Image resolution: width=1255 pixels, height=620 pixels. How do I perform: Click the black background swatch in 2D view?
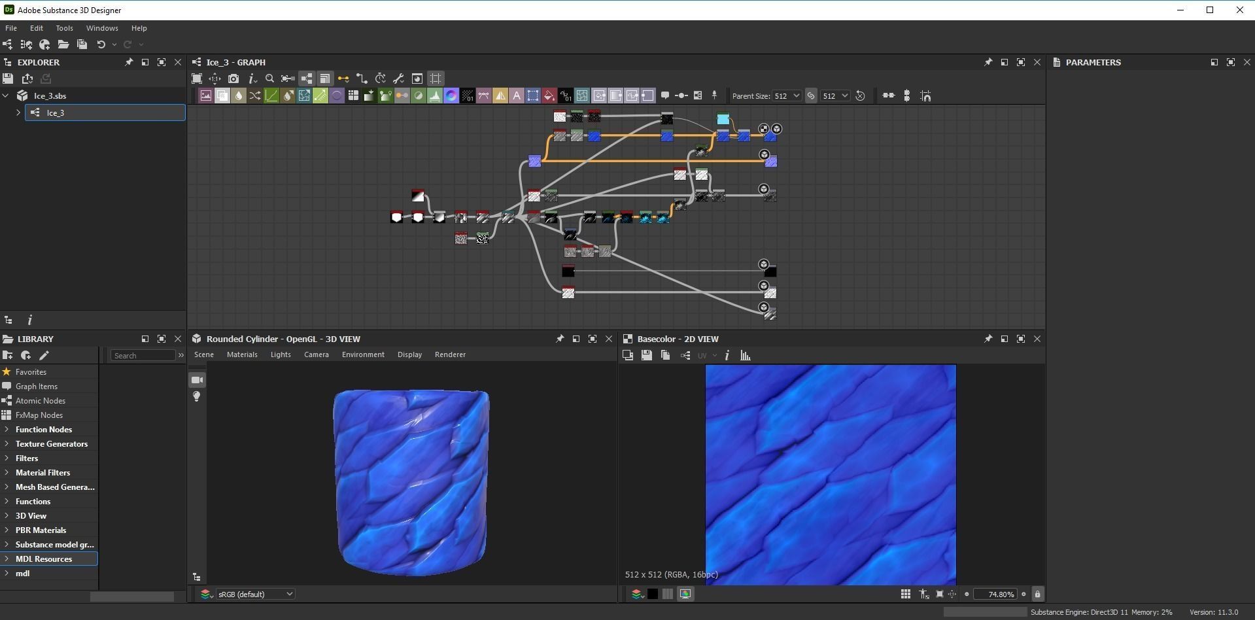(653, 594)
